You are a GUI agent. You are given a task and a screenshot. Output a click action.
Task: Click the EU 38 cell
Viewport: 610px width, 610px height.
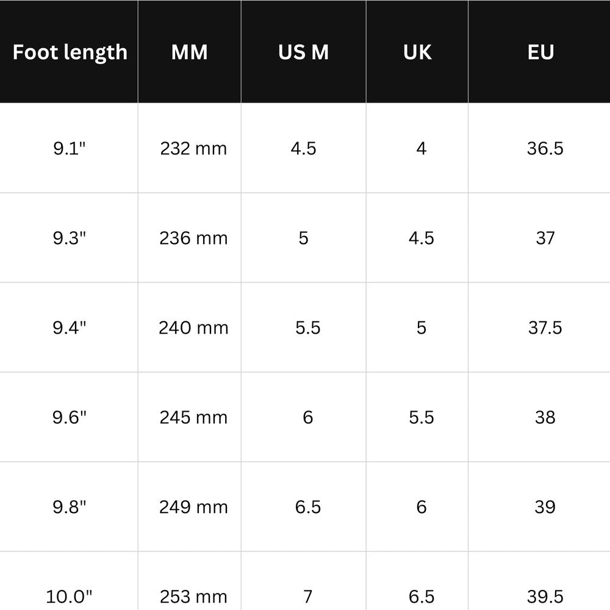(539, 417)
